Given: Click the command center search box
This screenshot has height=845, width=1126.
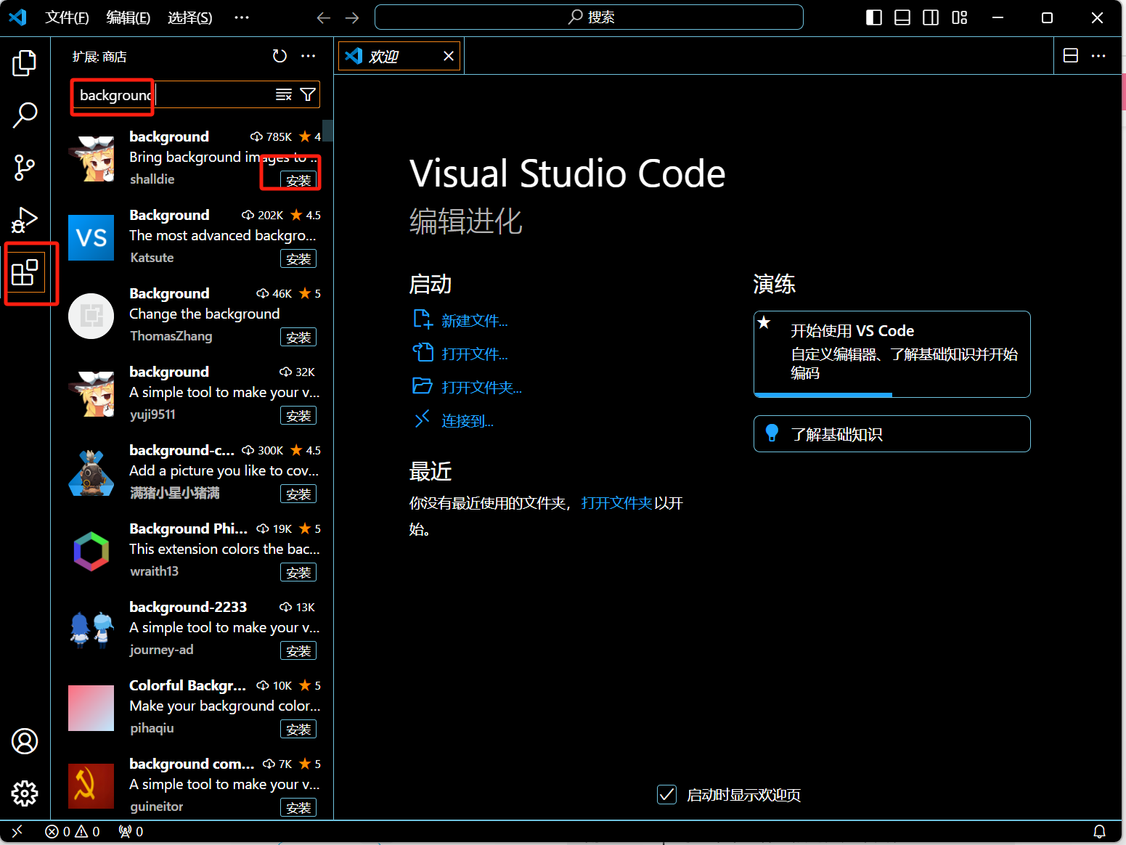Looking at the screenshot, I should tap(589, 17).
